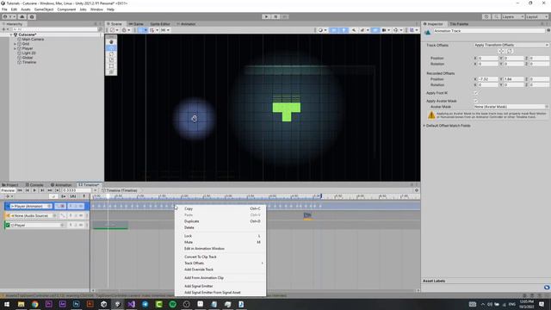Step to next frame in Timeline
This screenshot has height=310, width=551.
[x=42, y=190]
